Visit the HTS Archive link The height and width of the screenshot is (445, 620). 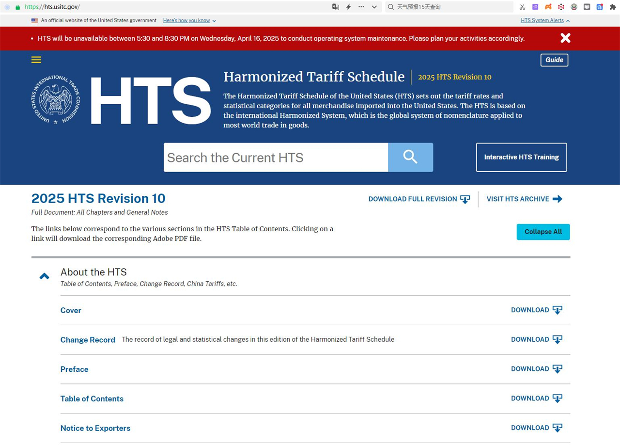[525, 199]
